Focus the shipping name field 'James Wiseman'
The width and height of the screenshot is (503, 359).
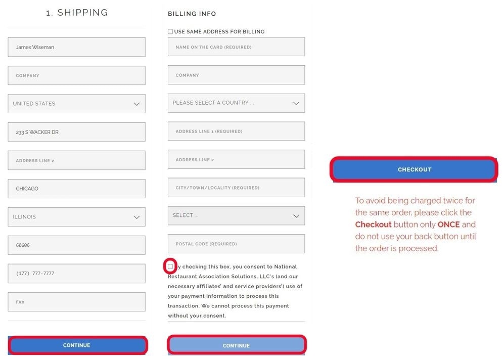pos(76,47)
